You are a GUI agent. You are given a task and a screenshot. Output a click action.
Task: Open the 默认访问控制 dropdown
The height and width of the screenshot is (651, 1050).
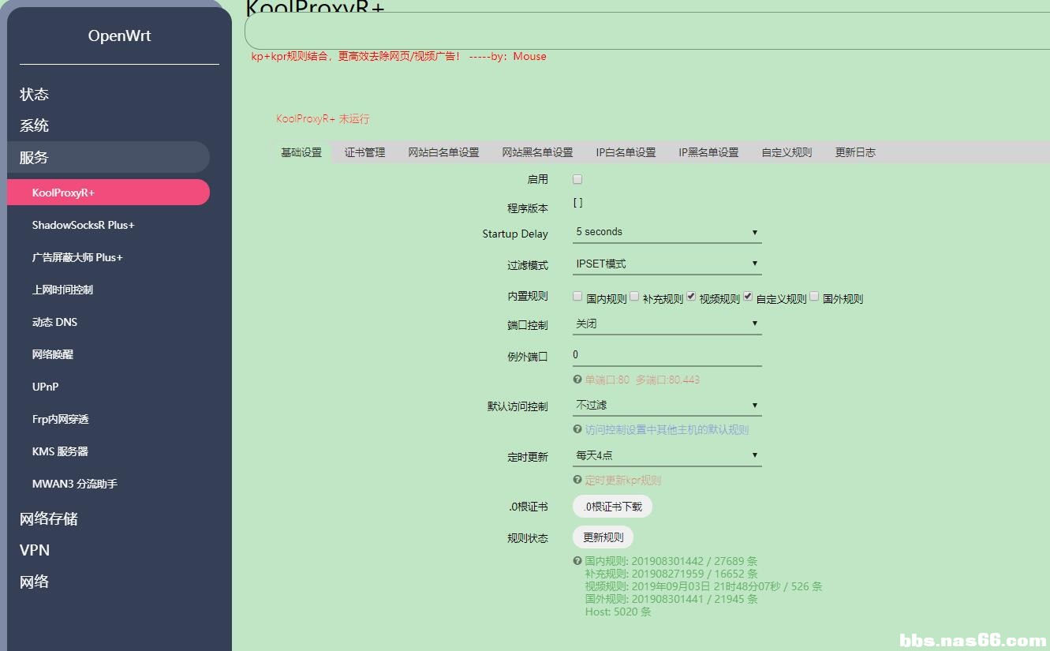[x=667, y=406]
